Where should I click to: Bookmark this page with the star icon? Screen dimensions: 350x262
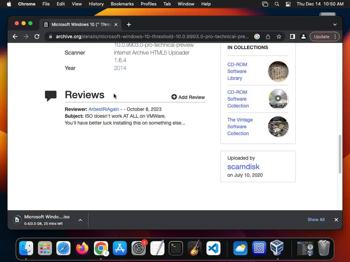tap(279, 37)
